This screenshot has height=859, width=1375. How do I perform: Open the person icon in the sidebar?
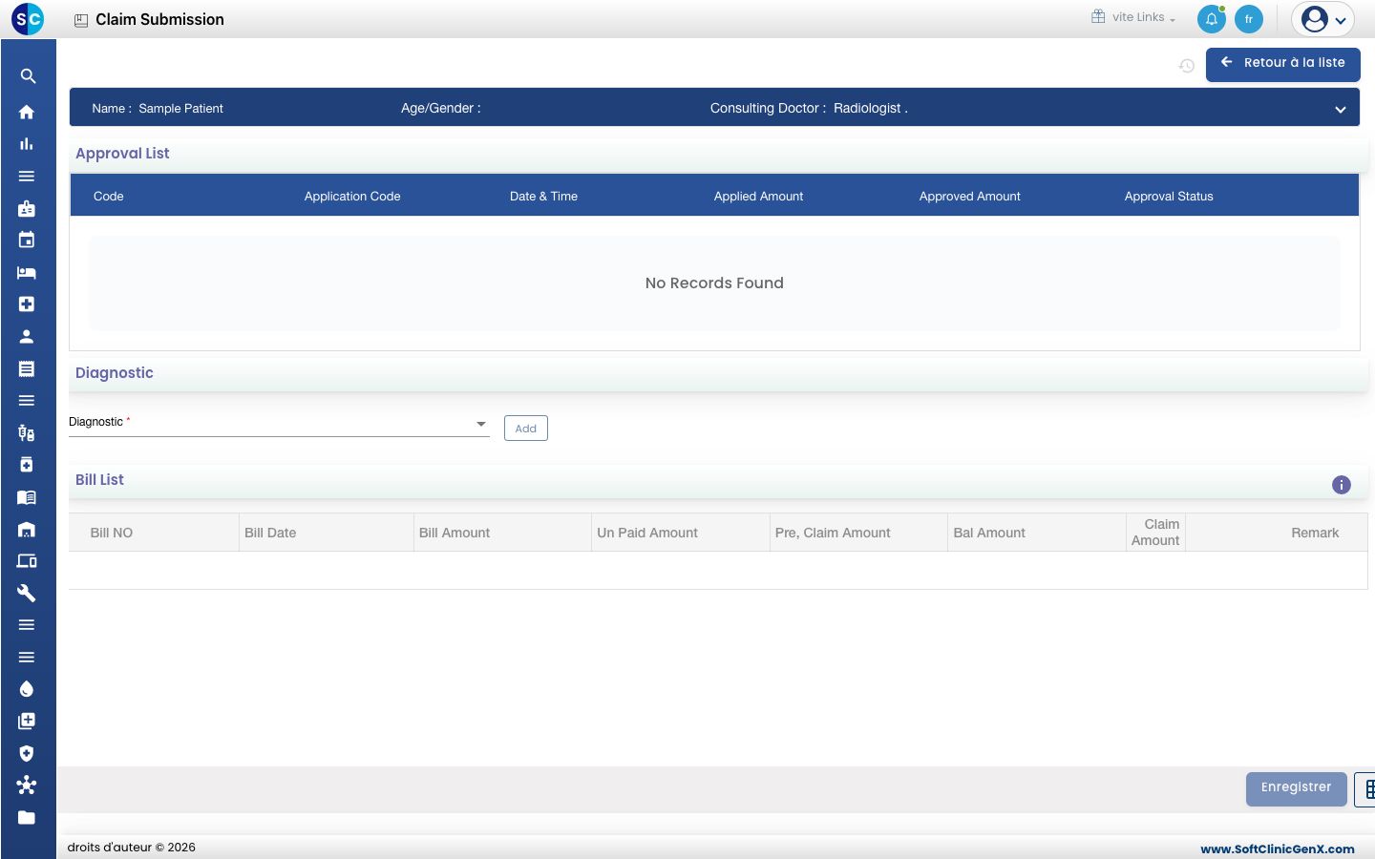click(x=27, y=336)
